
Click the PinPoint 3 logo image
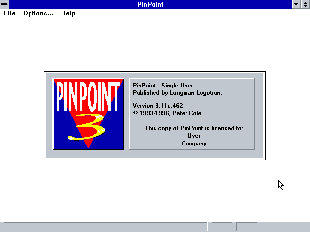(x=88, y=114)
